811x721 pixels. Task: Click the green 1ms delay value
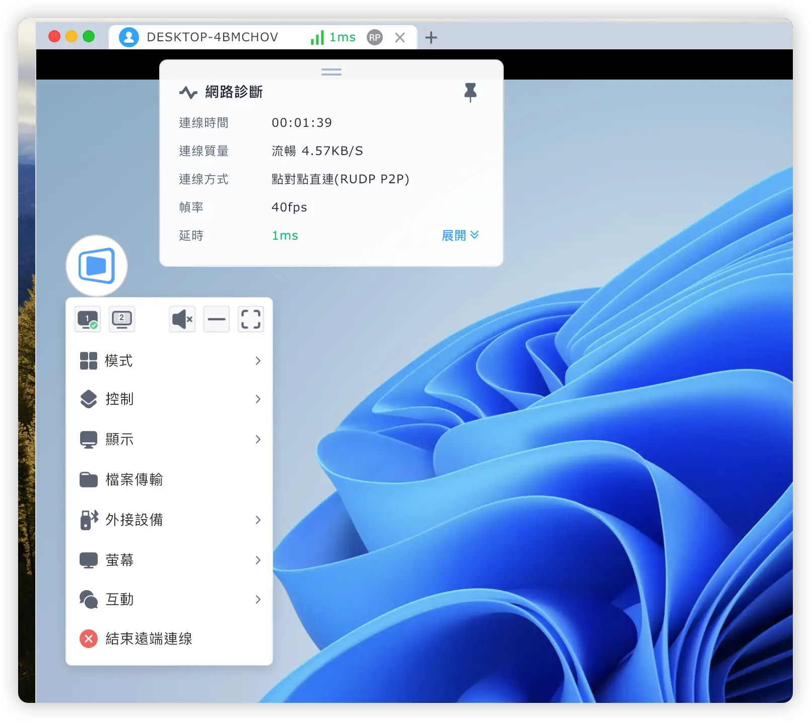click(285, 236)
